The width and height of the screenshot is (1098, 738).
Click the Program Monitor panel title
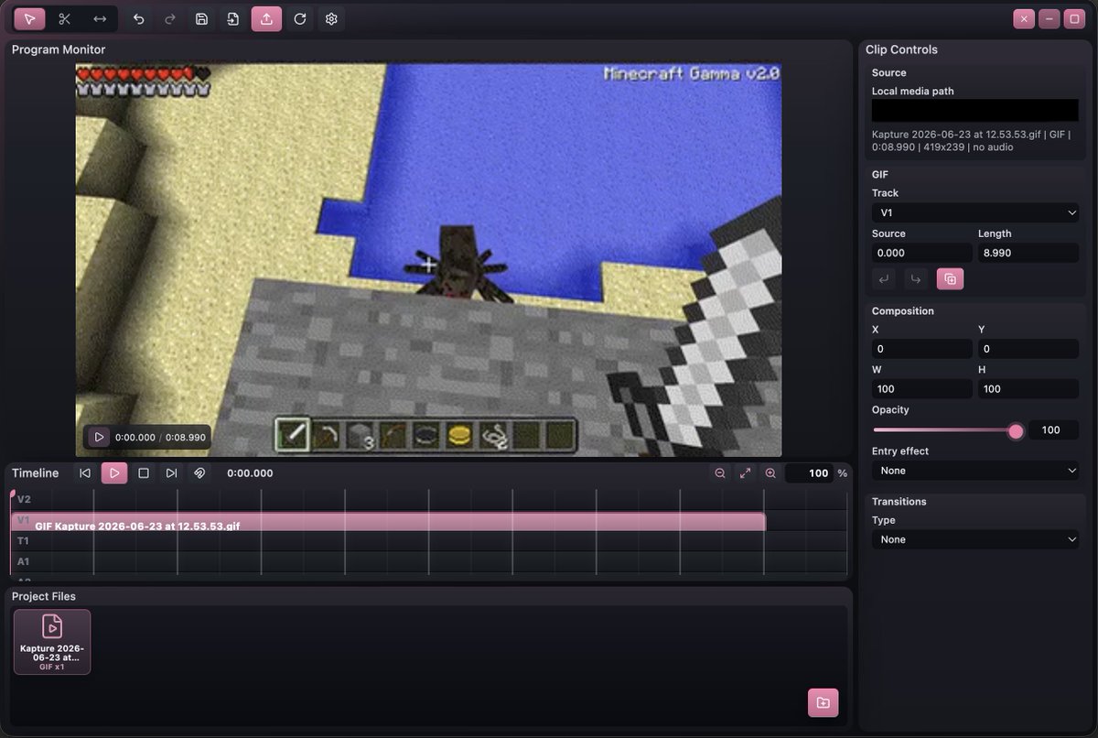(x=59, y=49)
